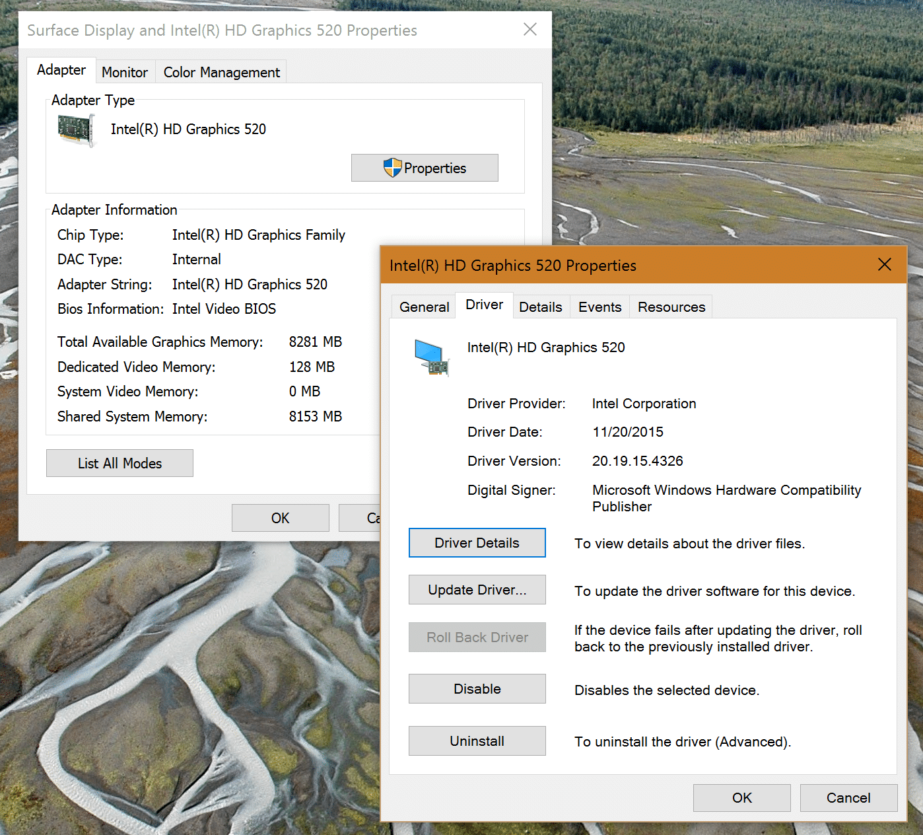Switch to the Monitor tab
The image size is (923, 835).
[125, 72]
